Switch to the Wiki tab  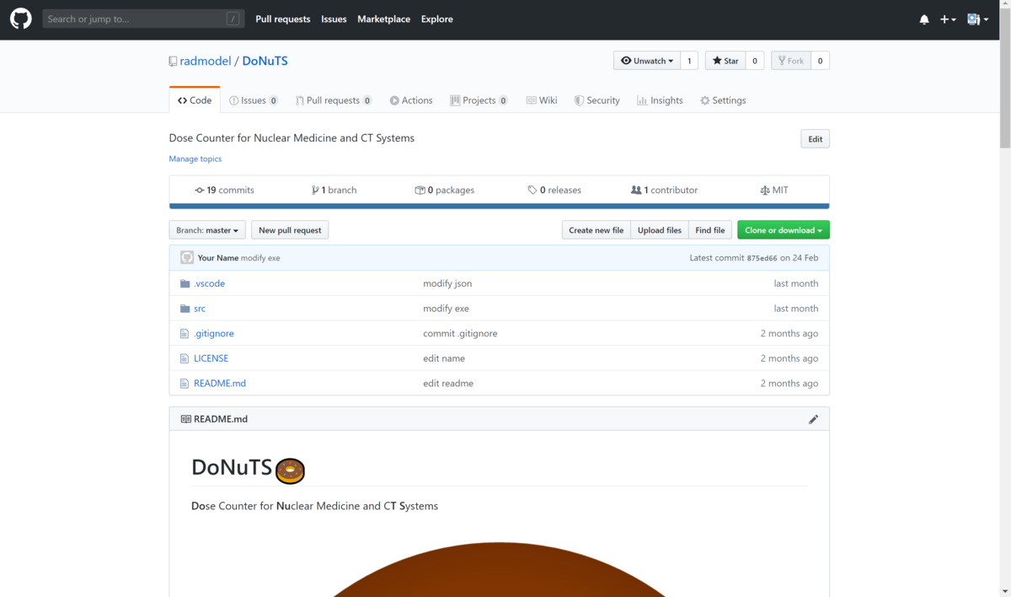point(542,100)
